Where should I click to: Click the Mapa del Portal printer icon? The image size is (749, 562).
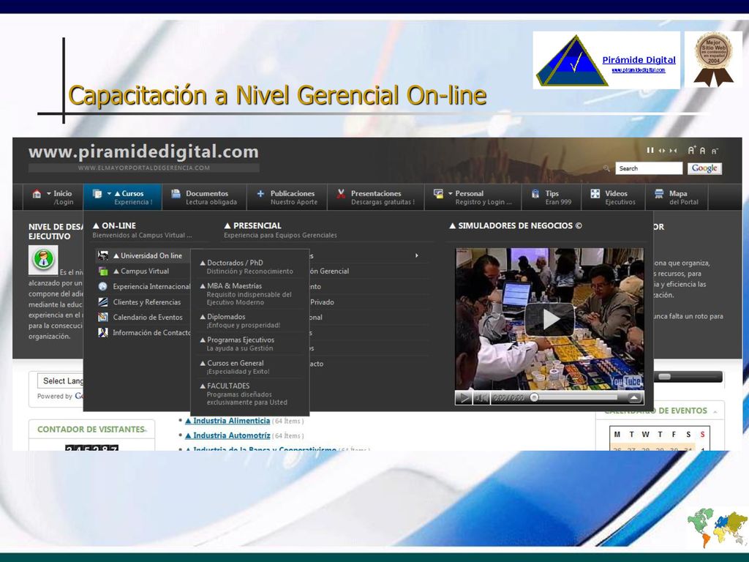coord(659,193)
